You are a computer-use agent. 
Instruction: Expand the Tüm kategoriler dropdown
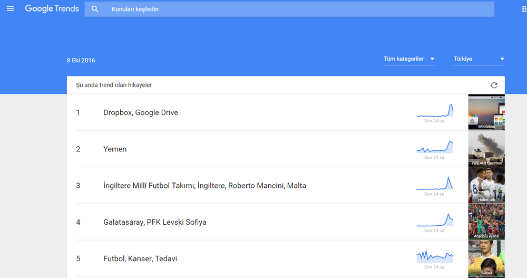(409, 59)
